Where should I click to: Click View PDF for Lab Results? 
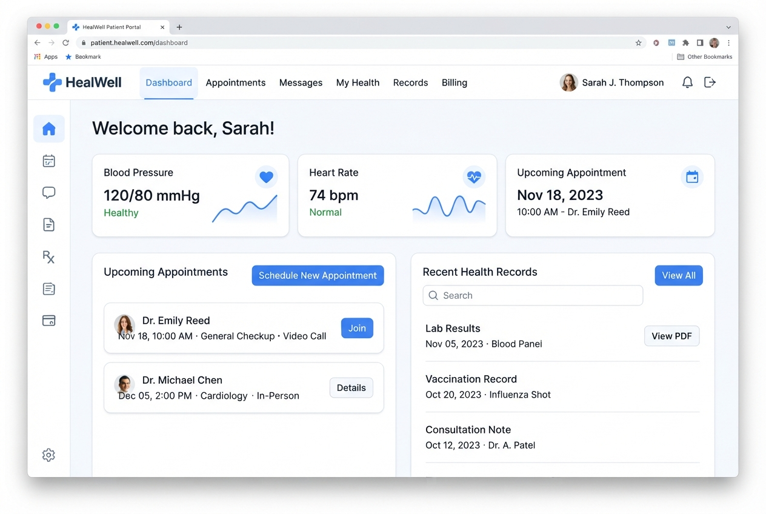671,336
